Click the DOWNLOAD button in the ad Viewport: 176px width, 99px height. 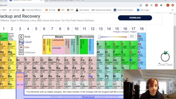[135, 18]
